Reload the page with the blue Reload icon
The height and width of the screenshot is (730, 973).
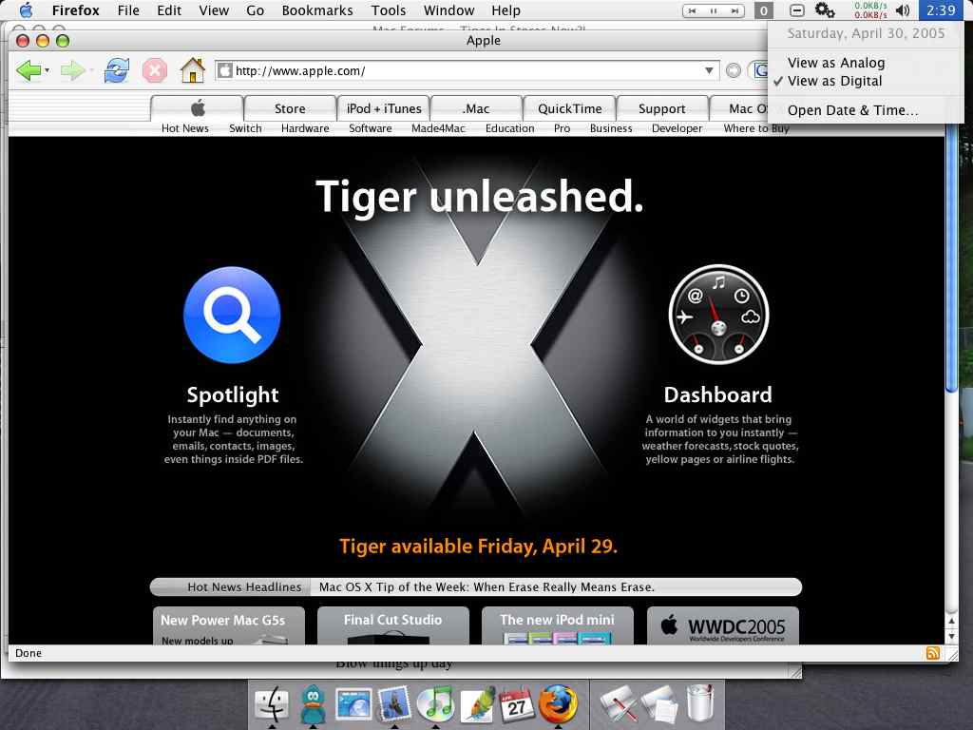click(117, 70)
